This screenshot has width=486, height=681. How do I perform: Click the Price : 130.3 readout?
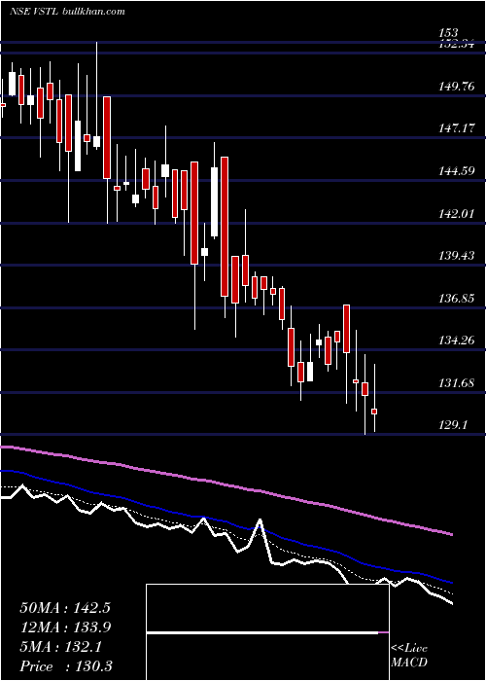click(66, 666)
